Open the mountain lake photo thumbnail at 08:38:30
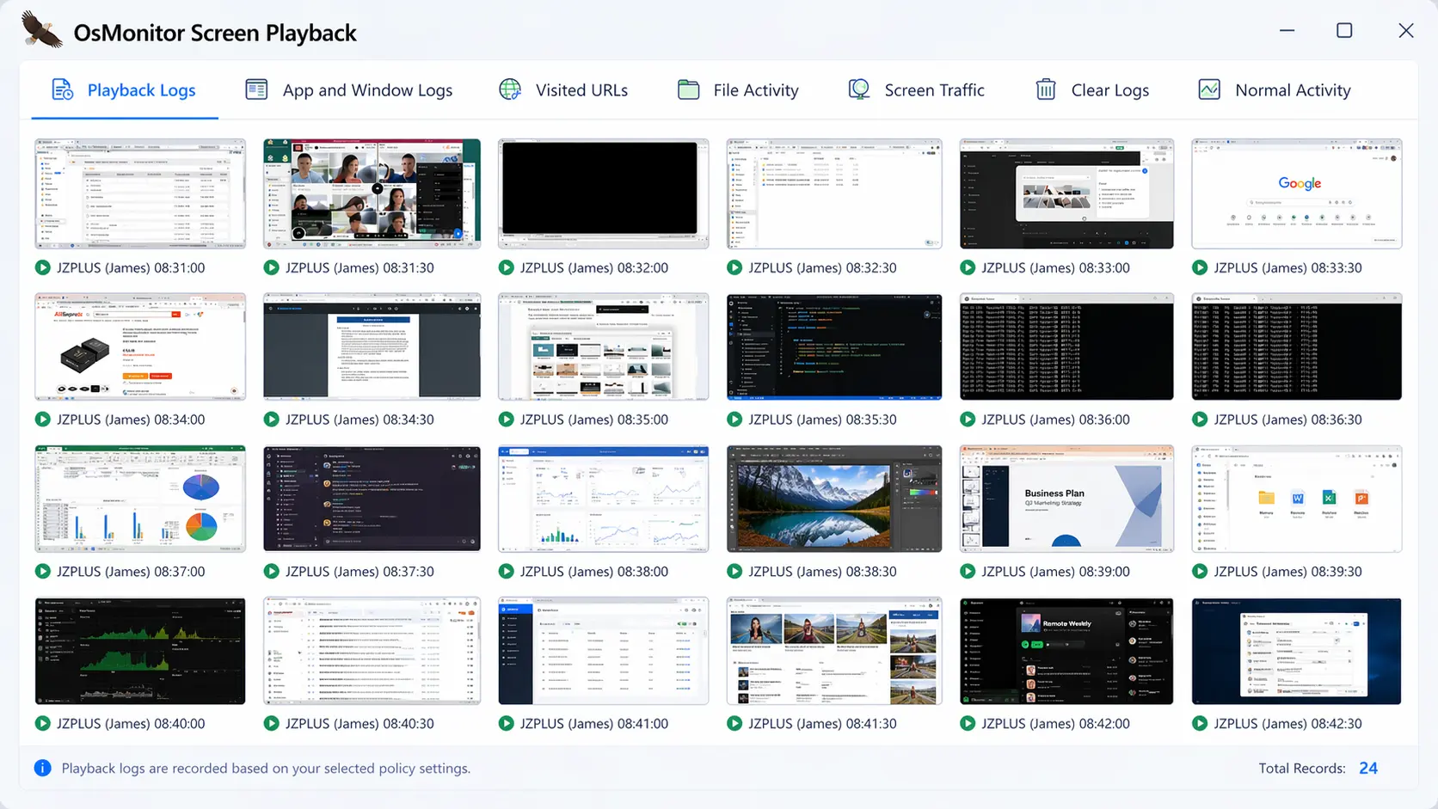 pyautogui.click(x=834, y=499)
